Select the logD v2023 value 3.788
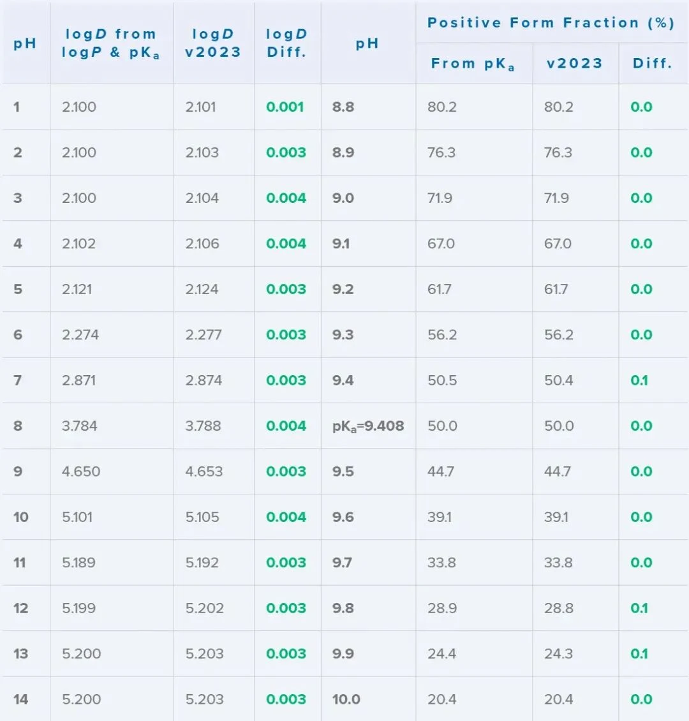Viewport: 689px width, 721px height. pos(203,426)
